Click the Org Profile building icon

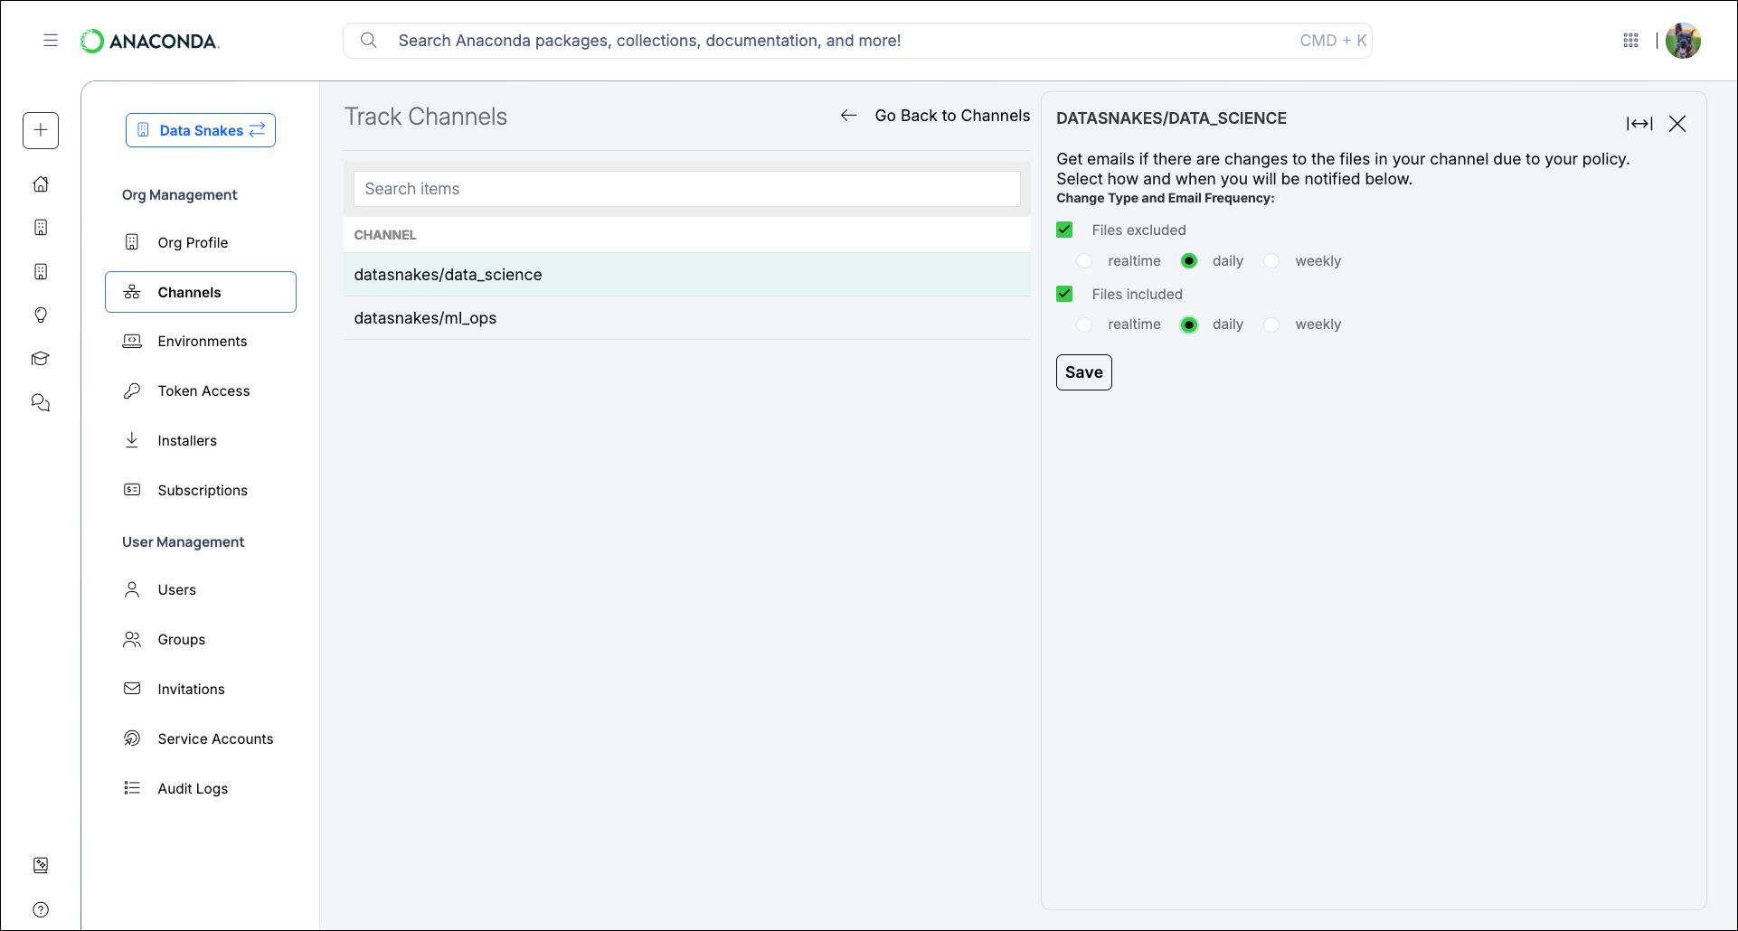tap(132, 242)
